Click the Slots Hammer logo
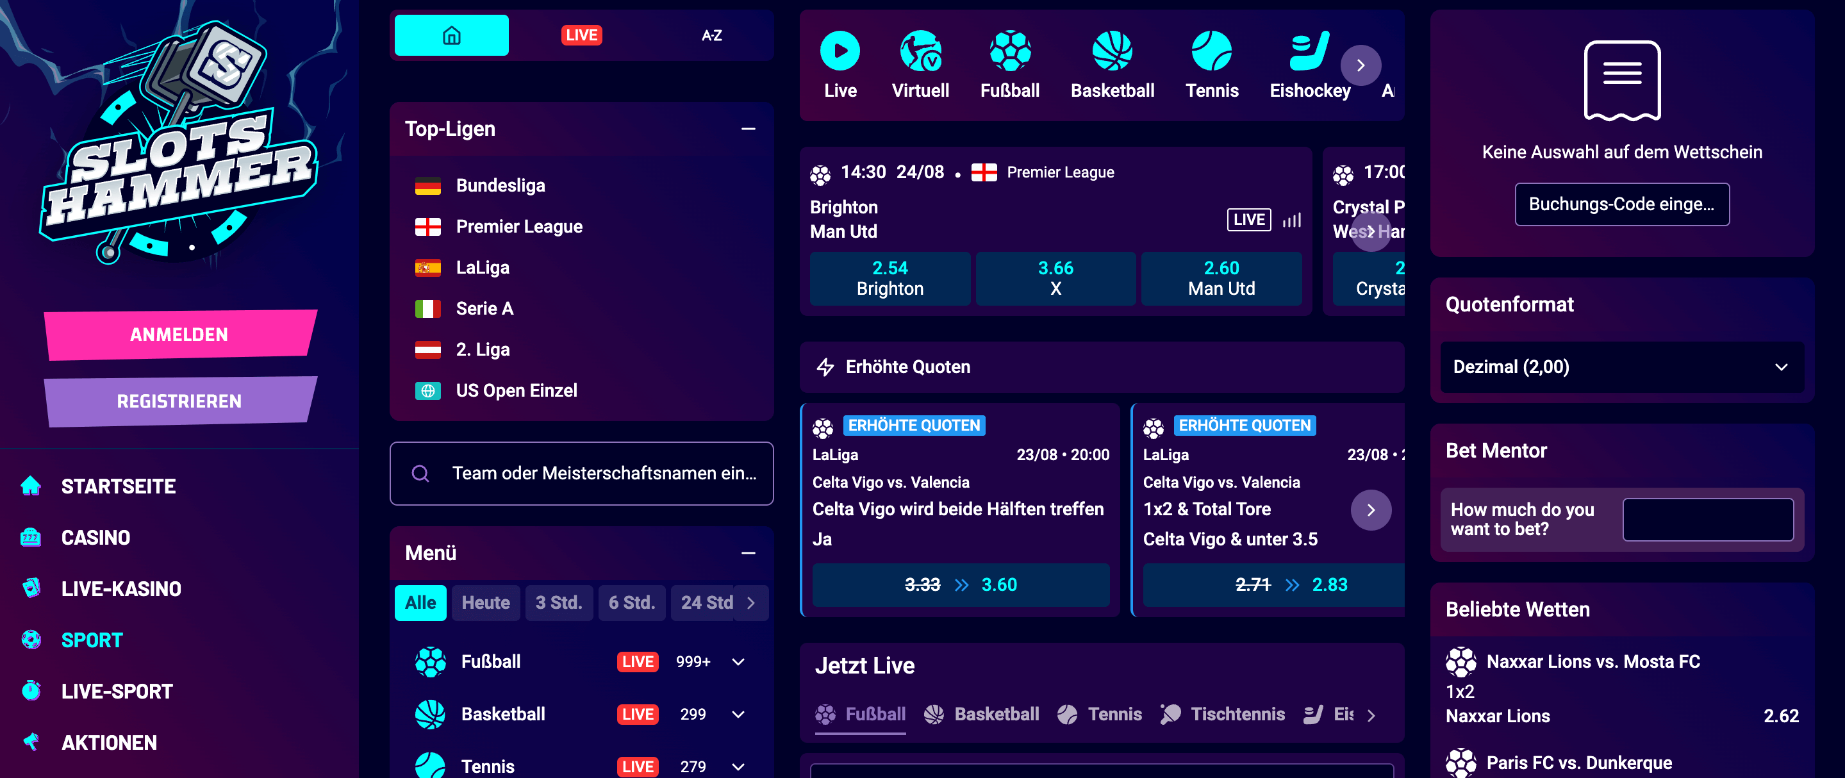The width and height of the screenshot is (1845, 778). pyautogui.click(x=179, y=144)
